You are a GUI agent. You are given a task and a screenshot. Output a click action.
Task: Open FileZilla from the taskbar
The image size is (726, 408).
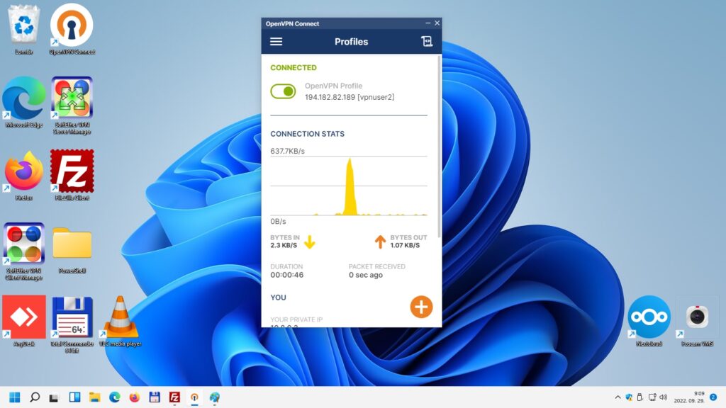174,397
